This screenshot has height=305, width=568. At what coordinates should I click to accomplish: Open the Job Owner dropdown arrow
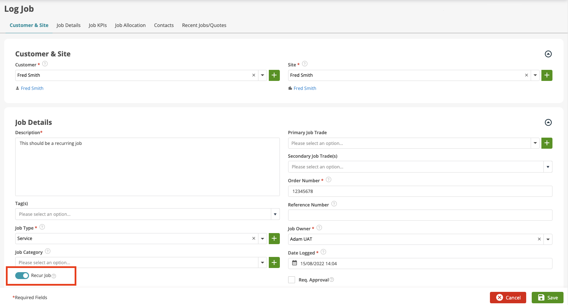(548, 239)
